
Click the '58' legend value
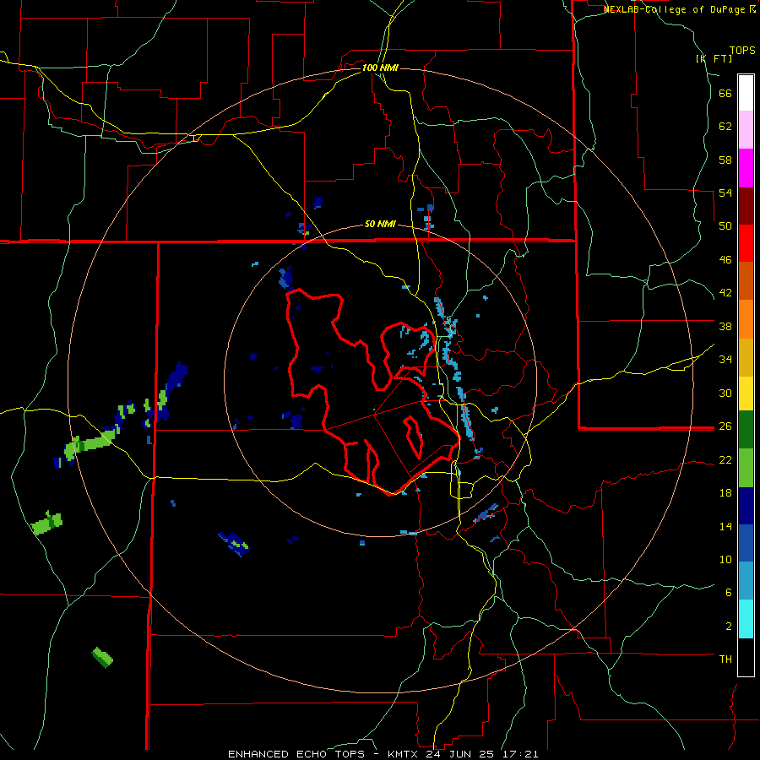[725, 160]
